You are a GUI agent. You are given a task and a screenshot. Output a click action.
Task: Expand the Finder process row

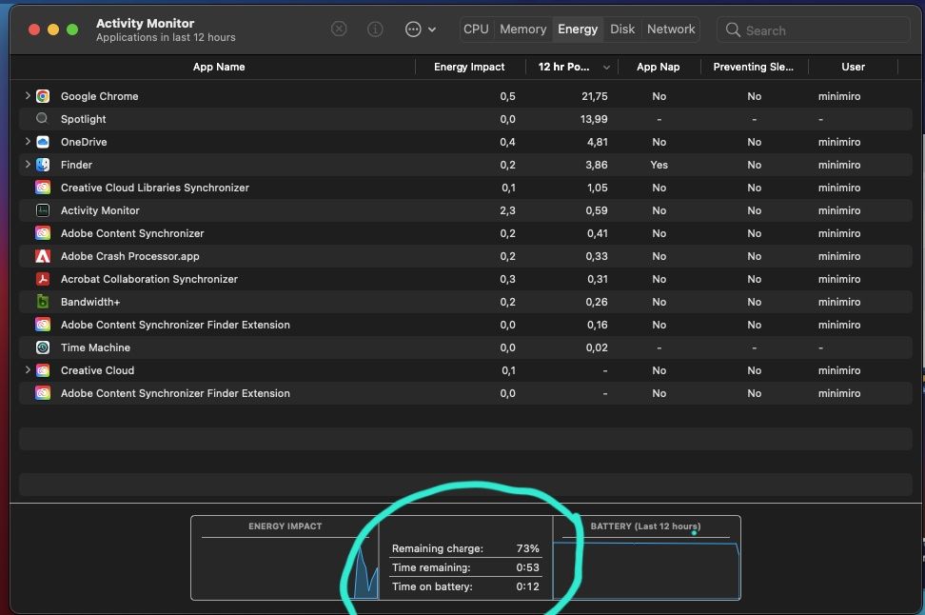coord(27,165)
